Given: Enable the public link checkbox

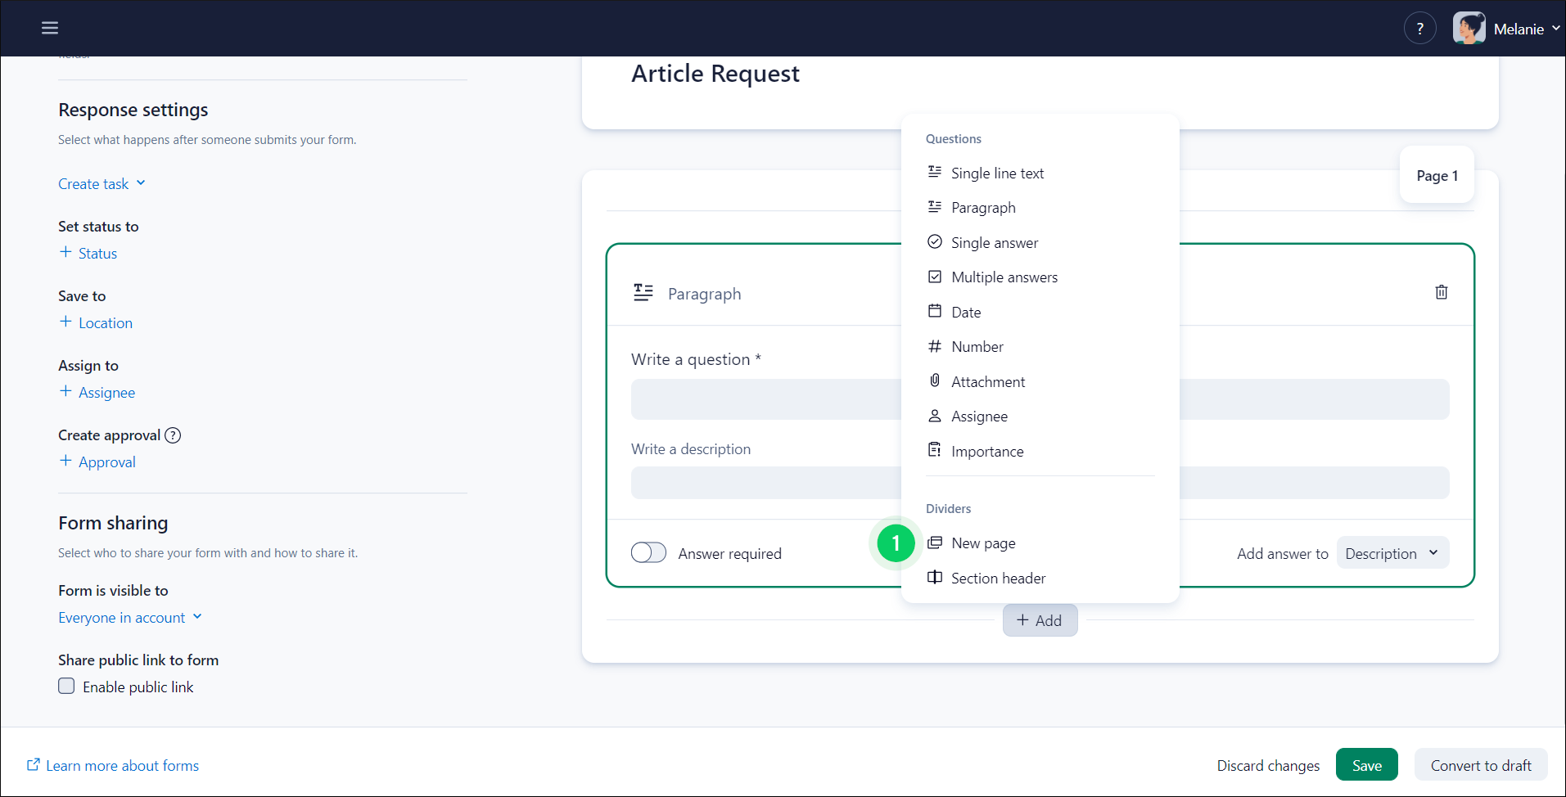Looking at the screenshot, I should pyautogui.click(x=66, y=686).
